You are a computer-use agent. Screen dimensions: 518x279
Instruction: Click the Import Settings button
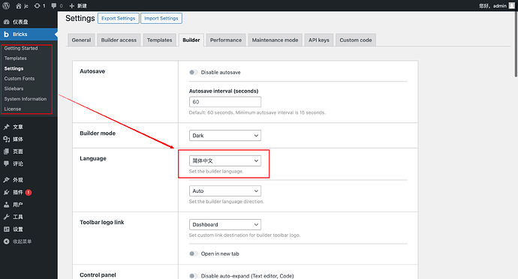(x=161, y=18)
